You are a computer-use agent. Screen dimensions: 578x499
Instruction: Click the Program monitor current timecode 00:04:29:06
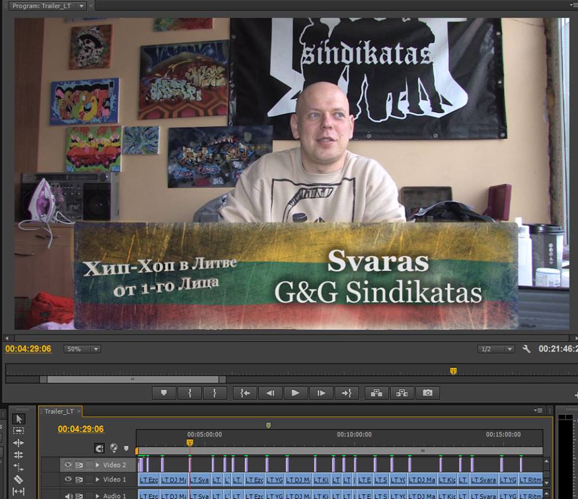click(28, 349)
